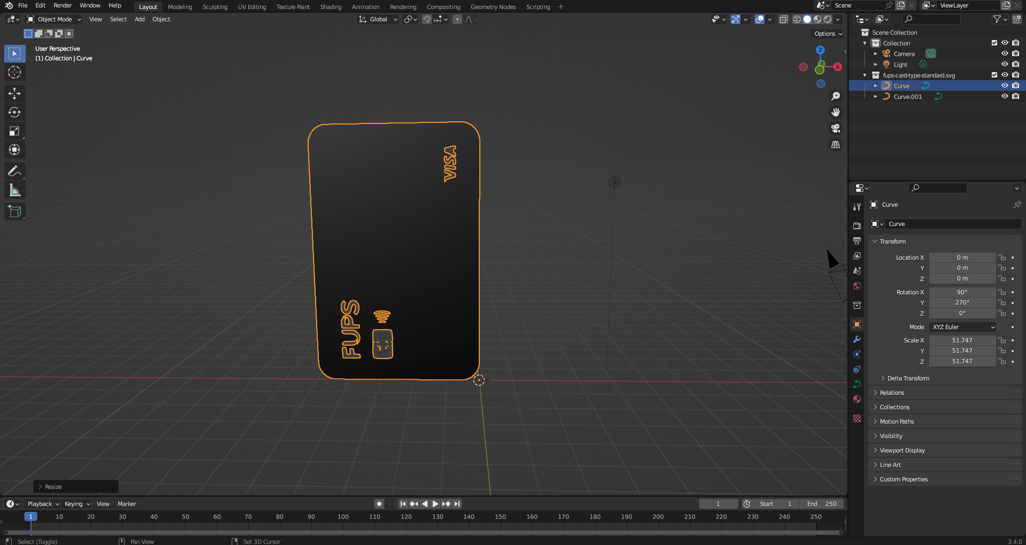The width and height of the screenshot is (1026, 545).
Task: Activate the Move tool
Action: click(14, 94)
